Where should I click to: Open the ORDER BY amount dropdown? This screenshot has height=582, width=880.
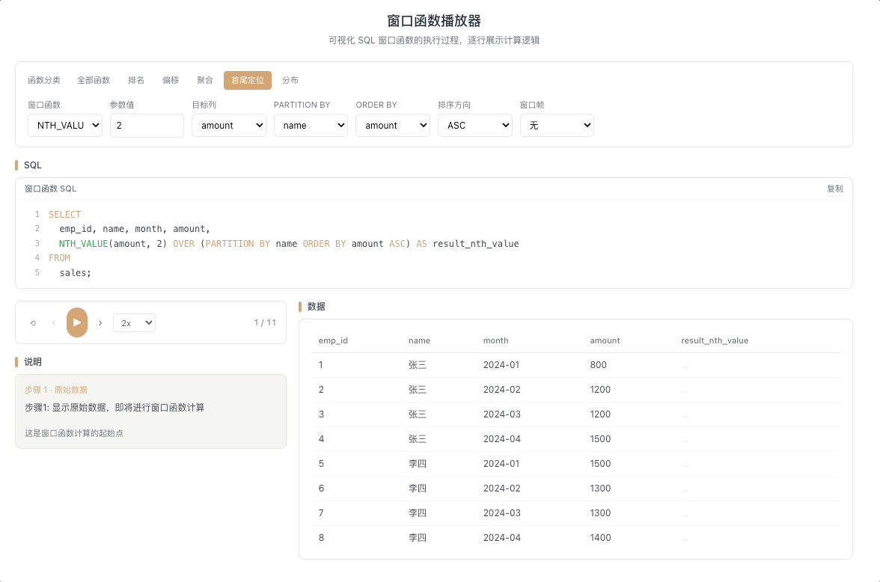point(393,125)
